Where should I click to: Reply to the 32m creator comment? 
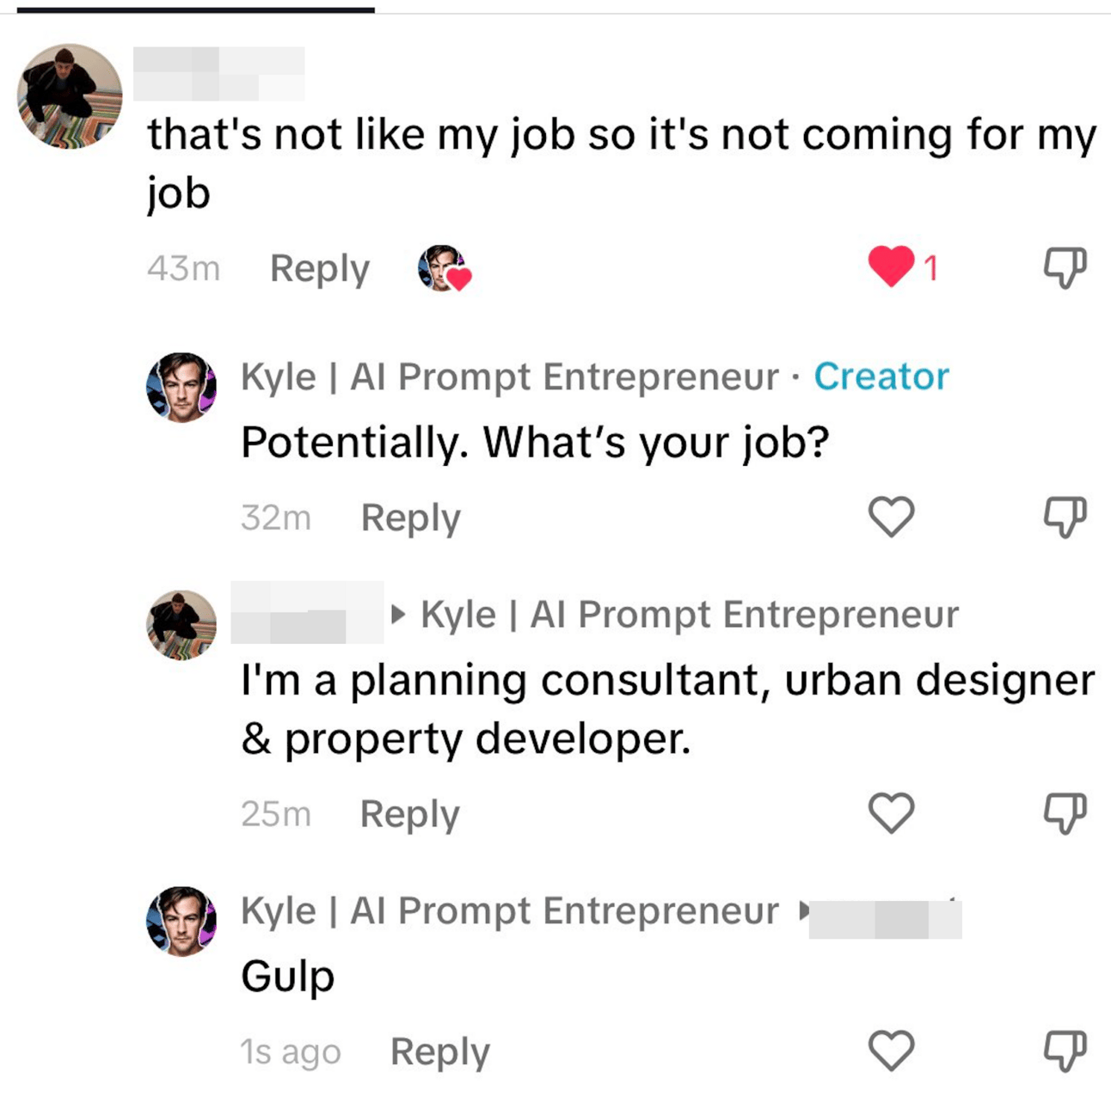410,518
